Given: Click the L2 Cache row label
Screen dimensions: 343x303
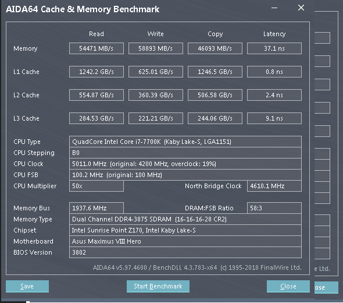Looking at the screenshot, I should point(26,95).
